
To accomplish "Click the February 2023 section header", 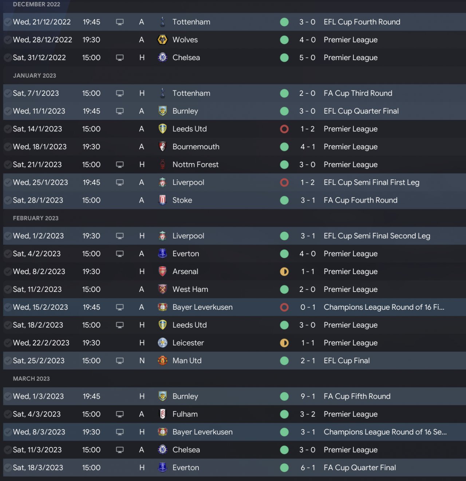I will coord(36,218).
